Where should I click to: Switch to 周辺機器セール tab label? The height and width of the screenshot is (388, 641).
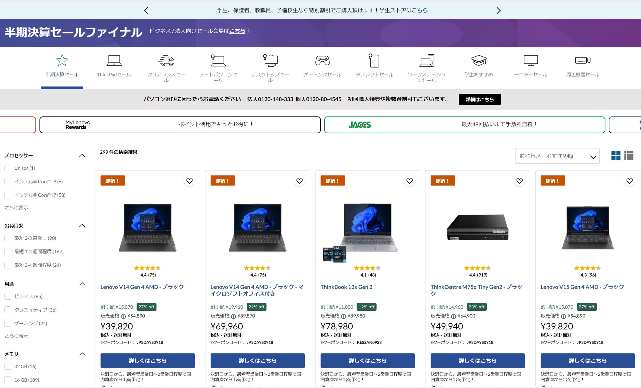click(x=583, y=75)
